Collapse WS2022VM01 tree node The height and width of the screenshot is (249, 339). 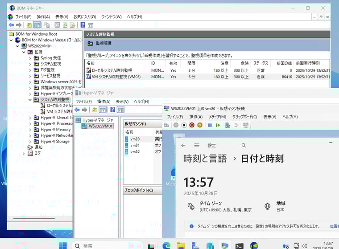17,46
